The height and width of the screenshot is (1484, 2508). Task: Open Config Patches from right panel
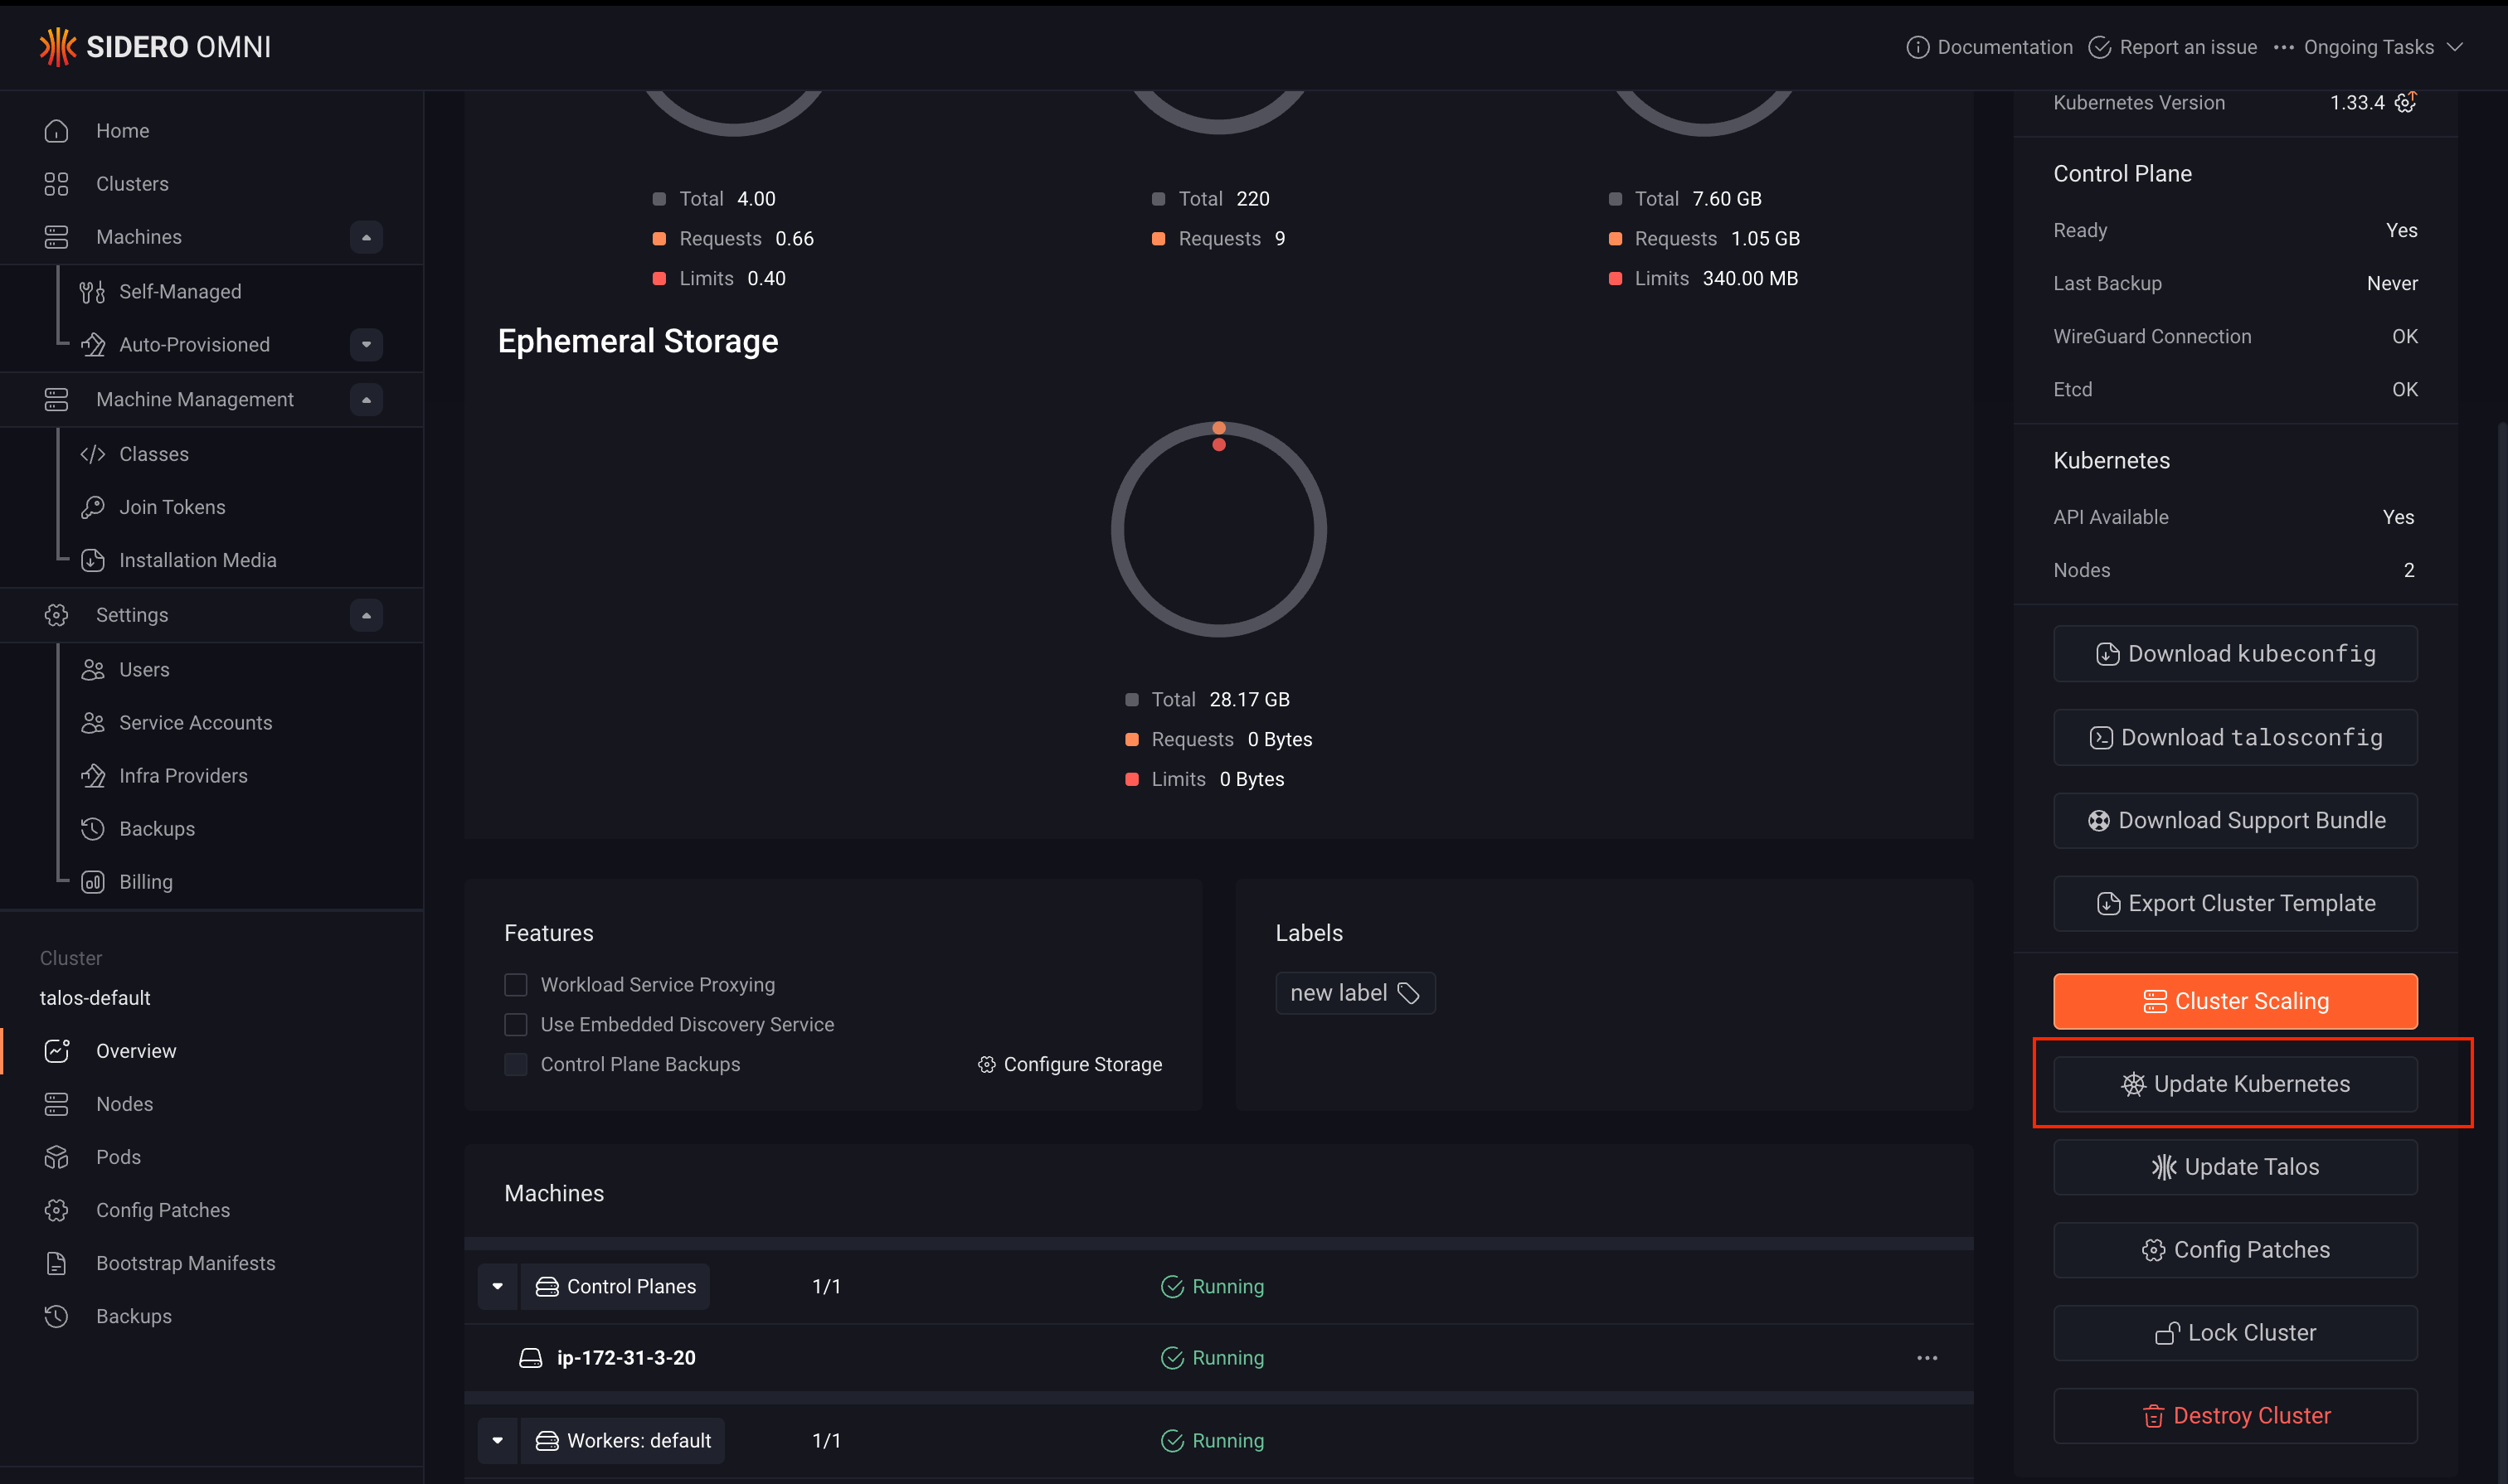[x=2235, y=1251]
